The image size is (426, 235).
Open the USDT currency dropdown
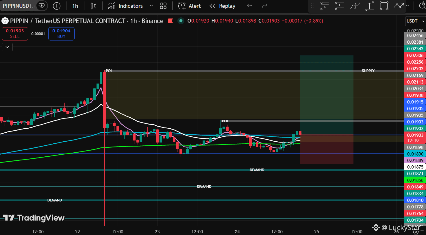[415, 21]
